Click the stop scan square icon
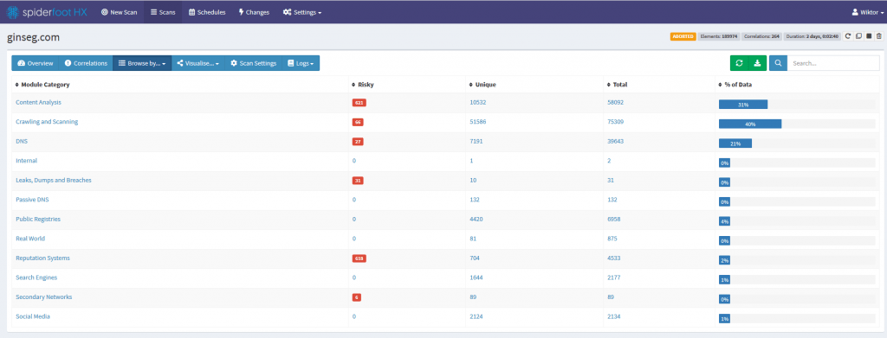This screenshot has width=887, height=338. (x=869, y=36)
